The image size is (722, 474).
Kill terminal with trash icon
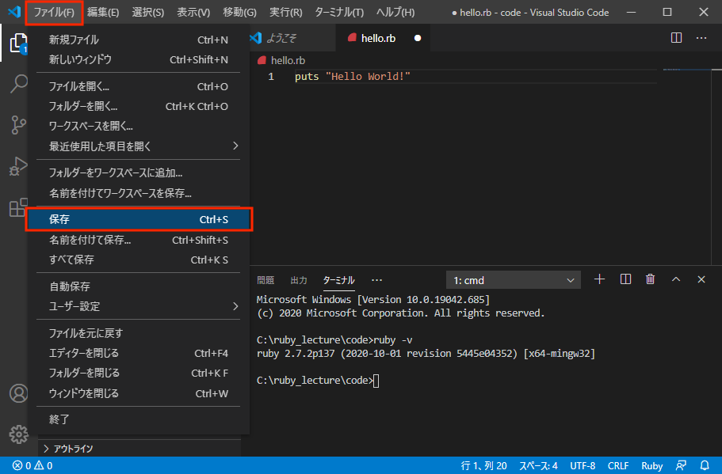pos(650,279)
